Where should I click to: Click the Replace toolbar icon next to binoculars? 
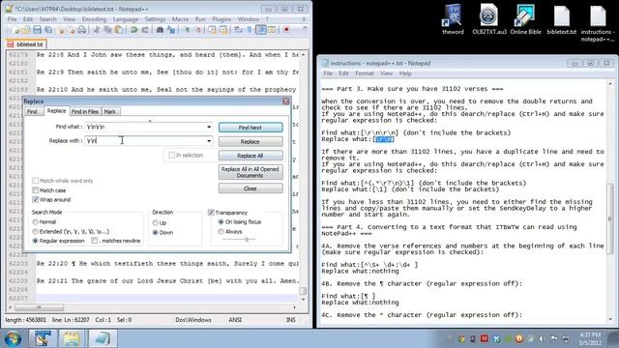click(171, 30)
